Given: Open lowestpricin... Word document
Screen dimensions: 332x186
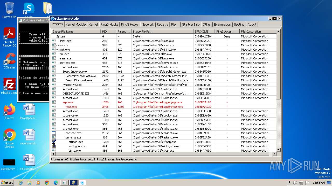Looking at the screenshot, I should click(29, 112).
